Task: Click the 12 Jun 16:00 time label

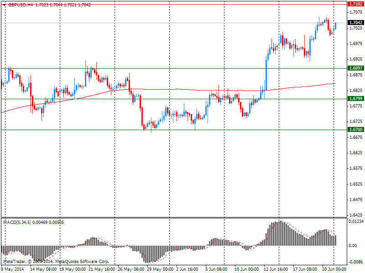Action: tap(276, 269)
